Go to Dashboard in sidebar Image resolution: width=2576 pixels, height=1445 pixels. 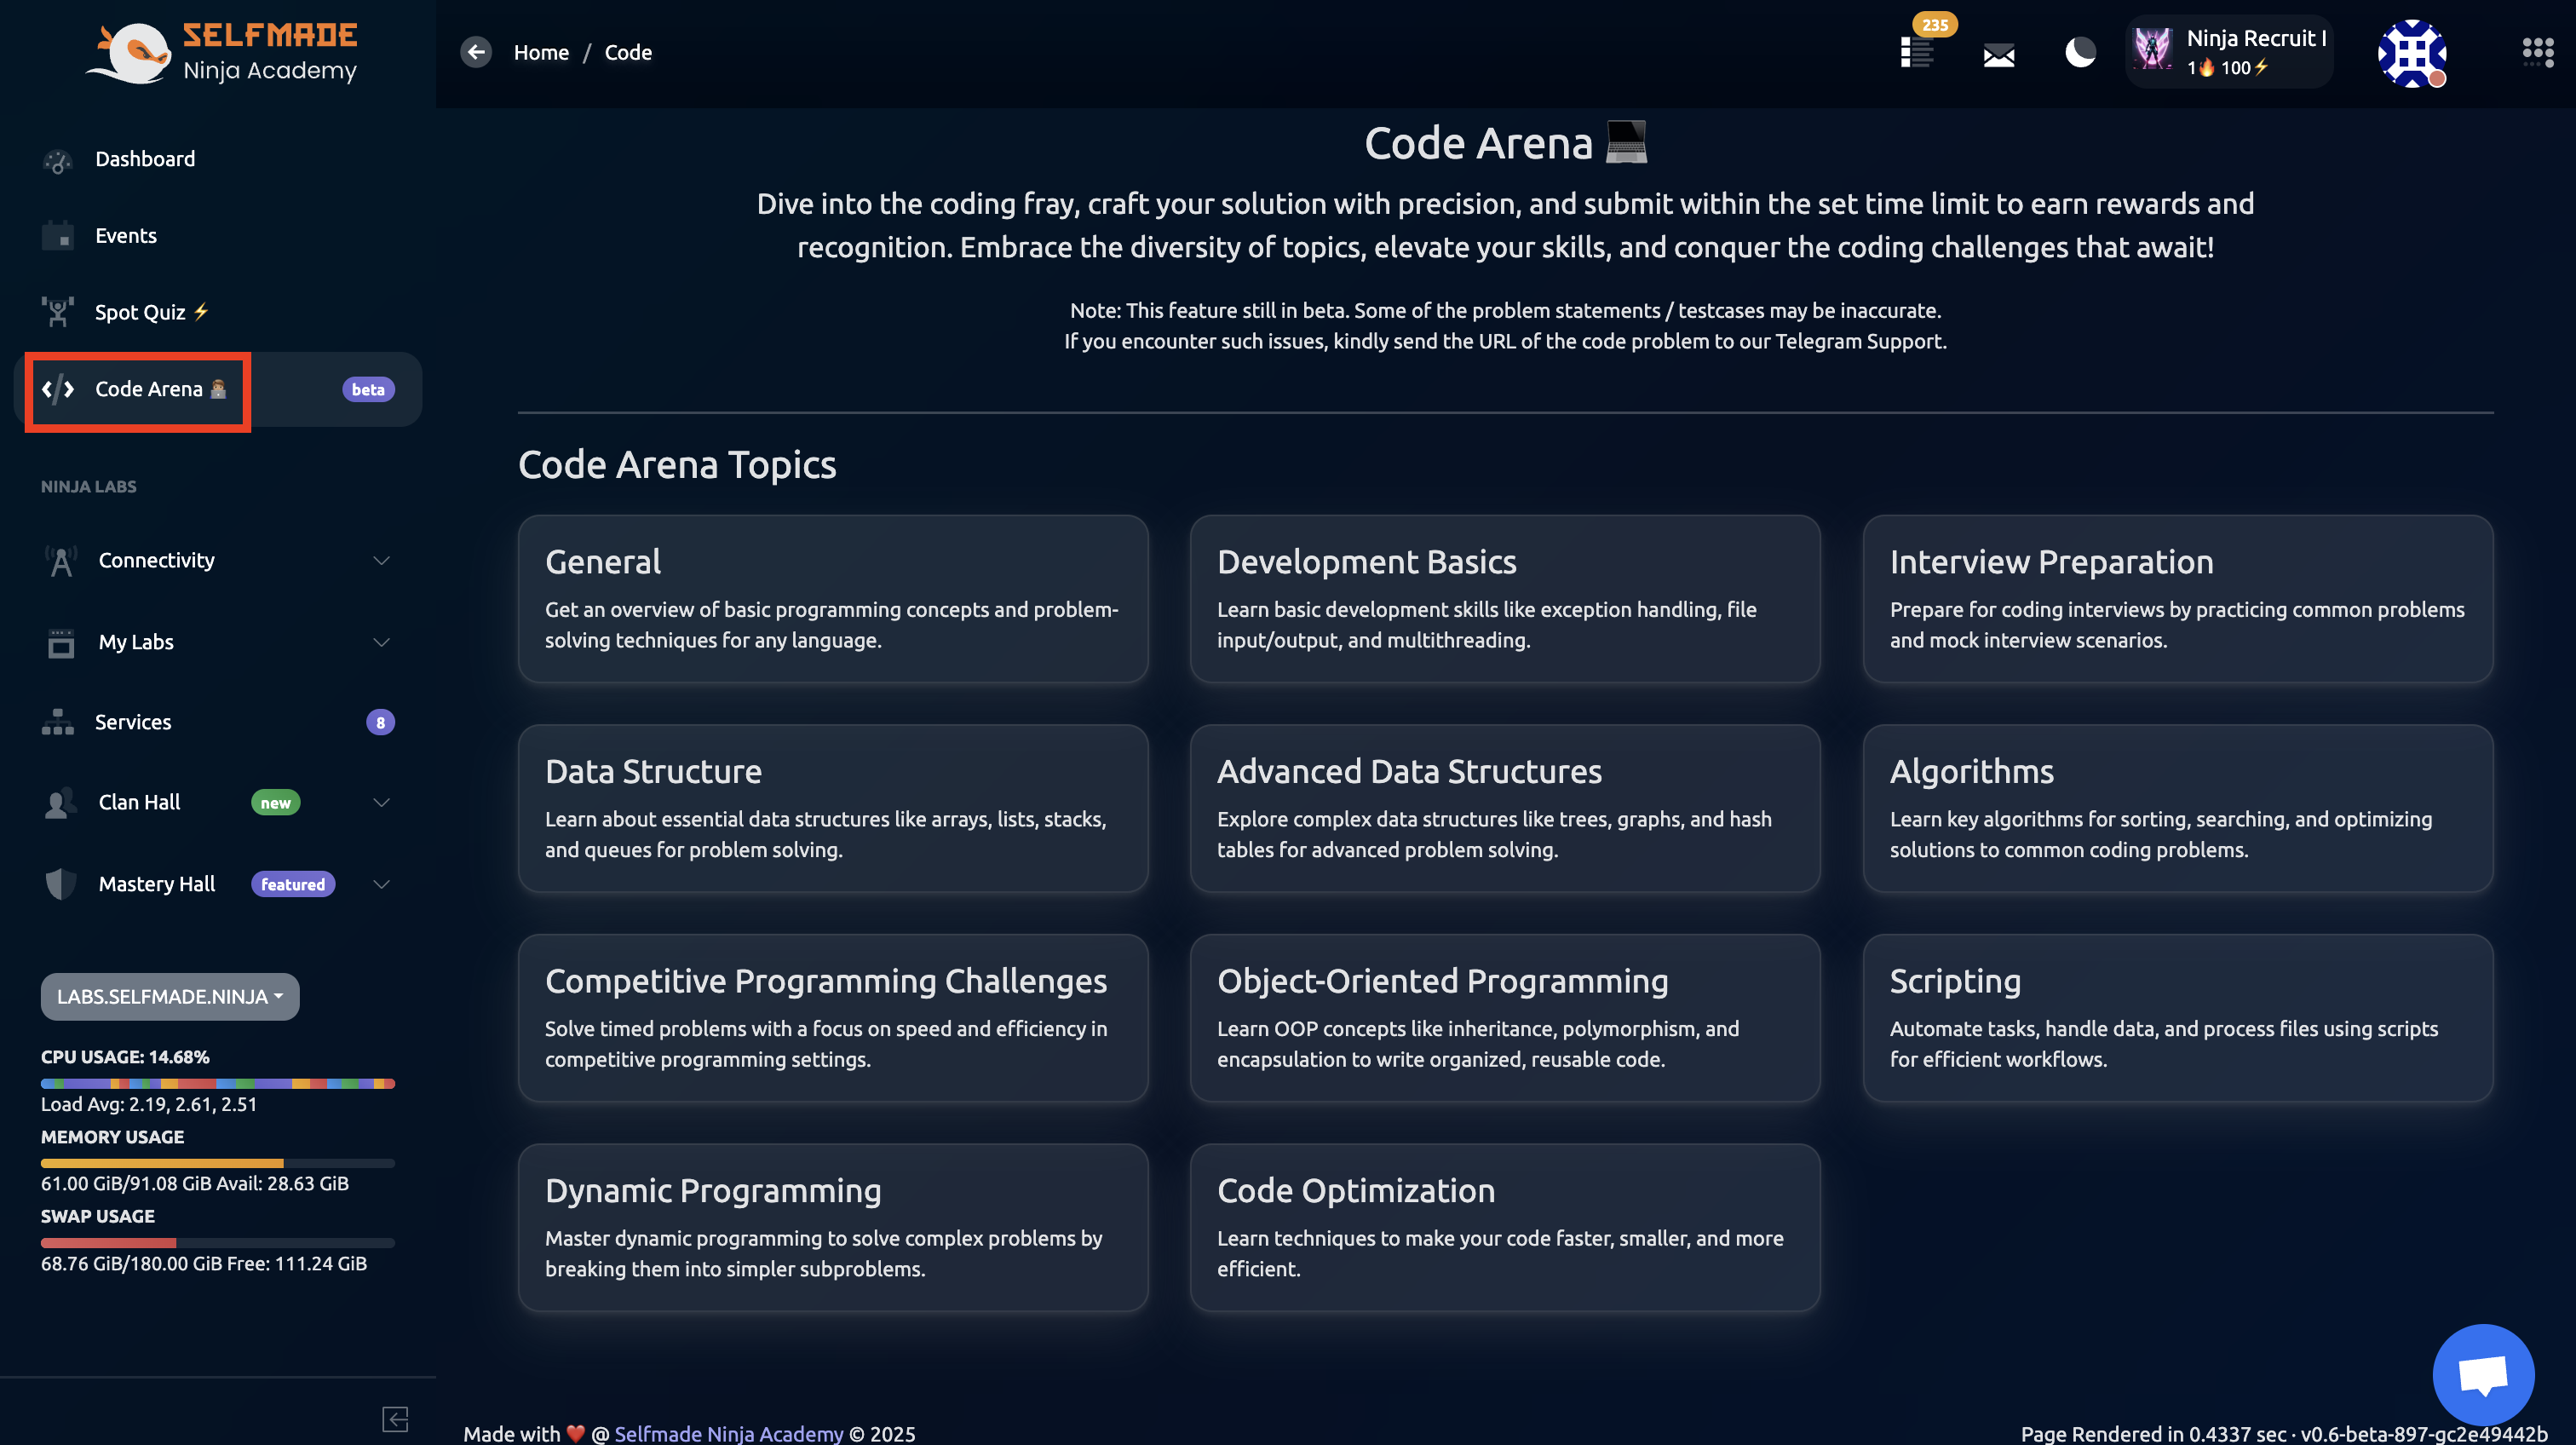[x=145, y=159]
